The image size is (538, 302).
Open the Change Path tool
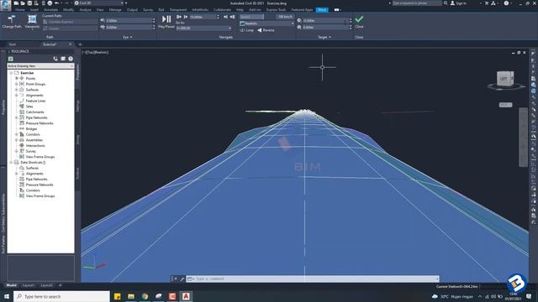pyautogui.click(x=11, y=21)
